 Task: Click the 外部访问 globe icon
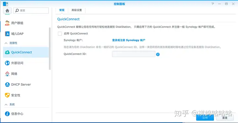[x=7, y=63]
